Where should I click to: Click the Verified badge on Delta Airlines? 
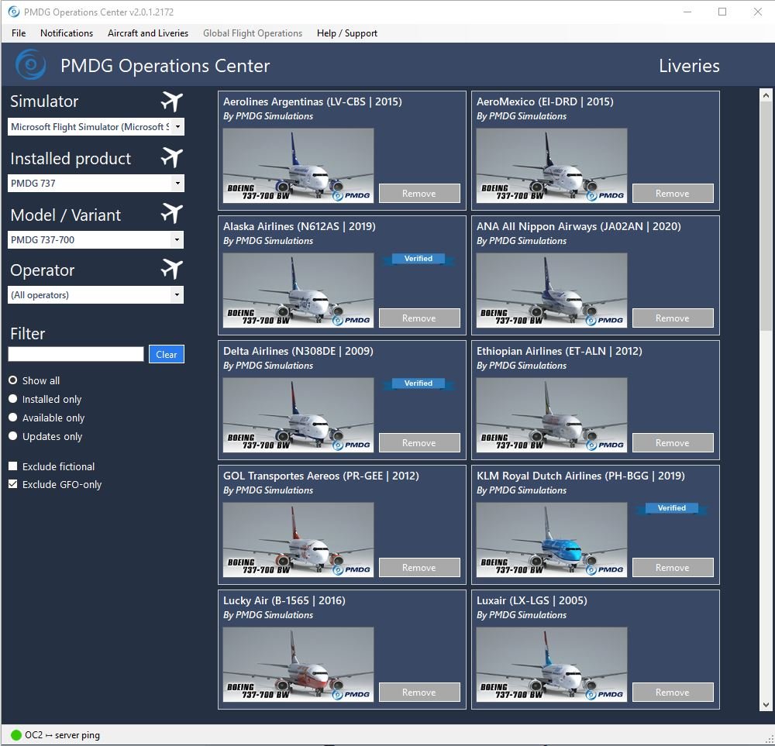(x=418, y=383)
